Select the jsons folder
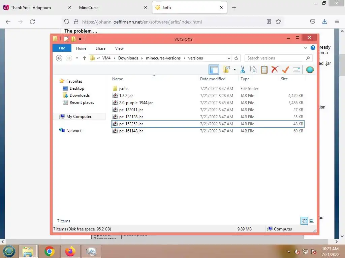Viewport: 345px width, 258px height. (x=208, y=89)
